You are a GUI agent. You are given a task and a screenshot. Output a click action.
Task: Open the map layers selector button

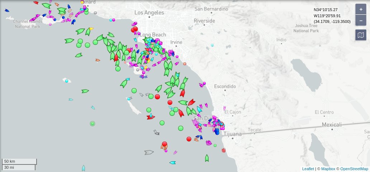tap(361, 35)
